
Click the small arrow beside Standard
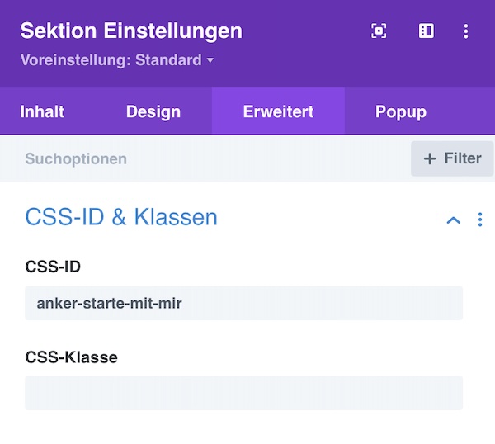[210, 59]
